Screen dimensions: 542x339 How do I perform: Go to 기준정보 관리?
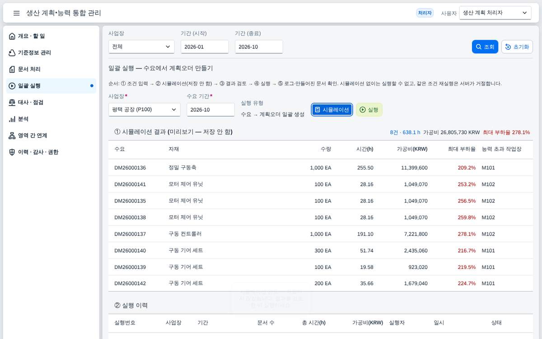point(51,53)
